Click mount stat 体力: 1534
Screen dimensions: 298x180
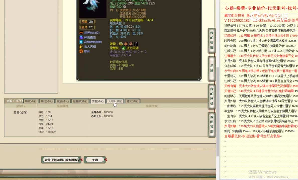click(x=45, y=116)
